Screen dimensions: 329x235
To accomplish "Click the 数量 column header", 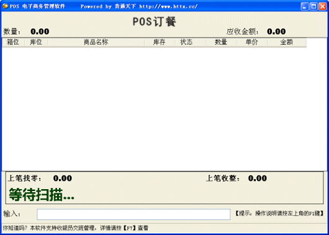I will point(221,42).
